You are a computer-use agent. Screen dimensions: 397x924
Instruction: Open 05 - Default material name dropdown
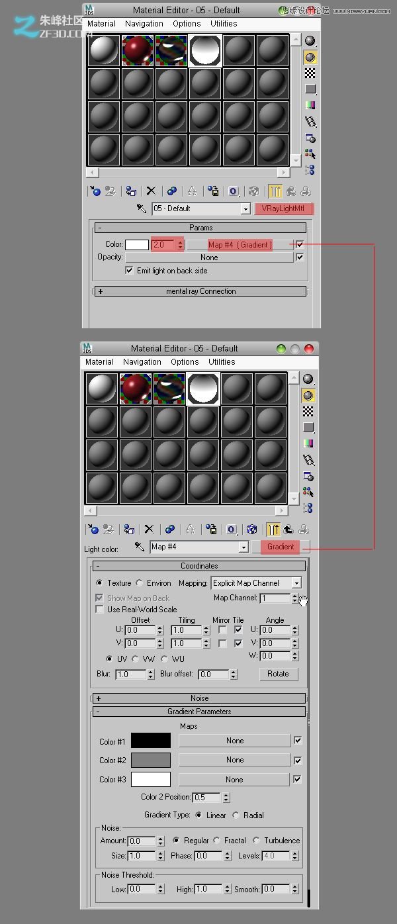pos(245,208)
